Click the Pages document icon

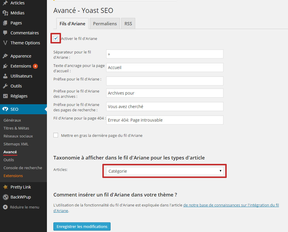tap(5, 23)
